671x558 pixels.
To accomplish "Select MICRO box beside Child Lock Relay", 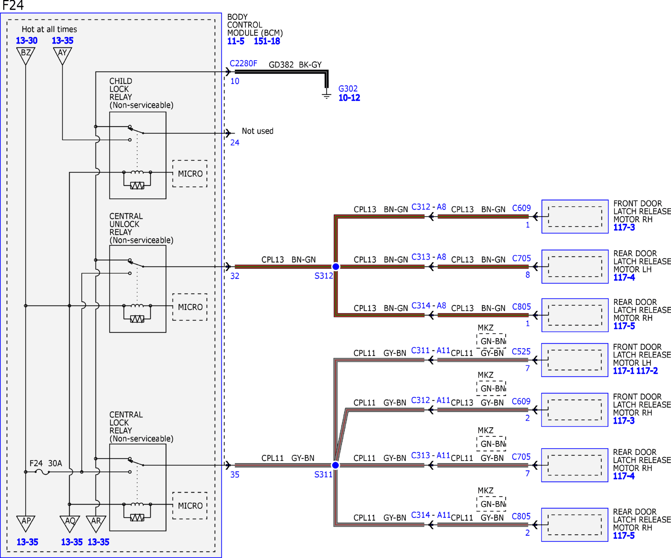I will pos(190,174).
